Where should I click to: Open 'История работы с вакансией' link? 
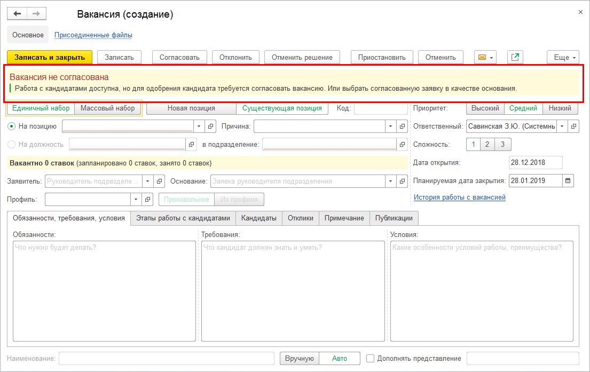pos(459,197)
